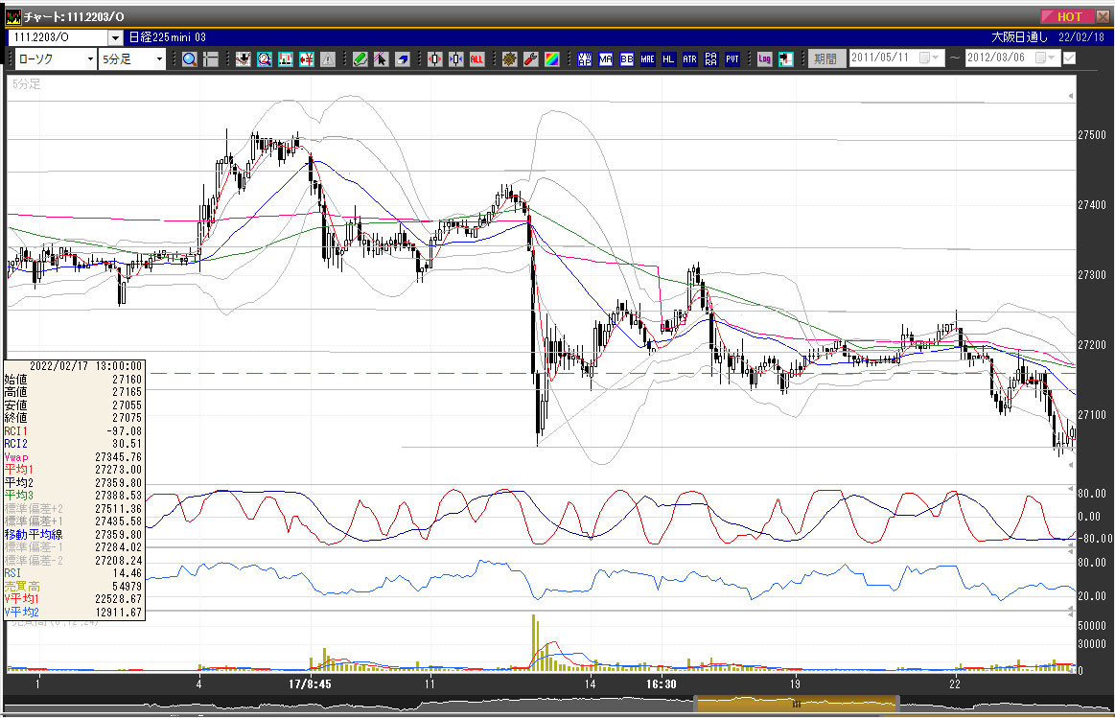Toggle the MA moving average icon
Image resolution: width=1115 pixels, height=718 pixels.
(606, 59)
